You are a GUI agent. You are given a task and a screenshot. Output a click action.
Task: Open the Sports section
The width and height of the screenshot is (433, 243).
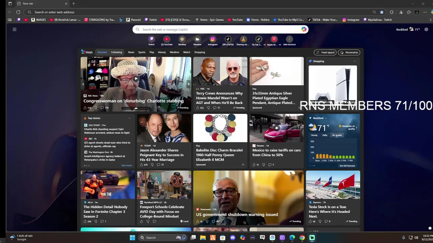(142, 52)
